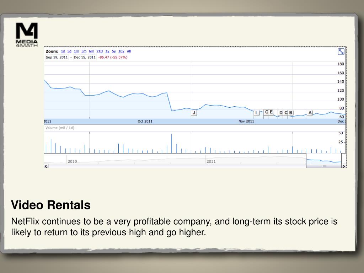This screenshot has width=364, height=273.
Task: Switch zoom to 1y
Action: coord(107,51)
